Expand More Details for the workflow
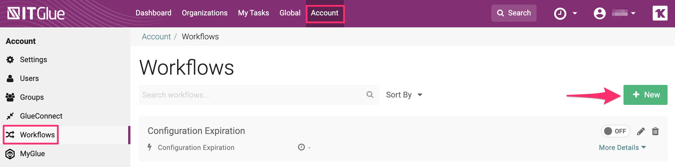 (622, 148)
